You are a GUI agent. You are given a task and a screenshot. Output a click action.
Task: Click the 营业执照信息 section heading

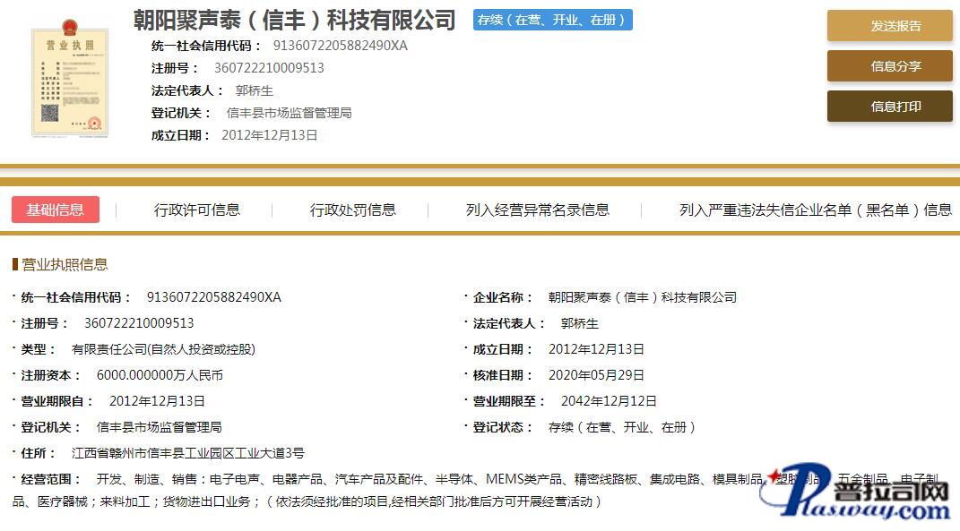(x=65, y=264)
